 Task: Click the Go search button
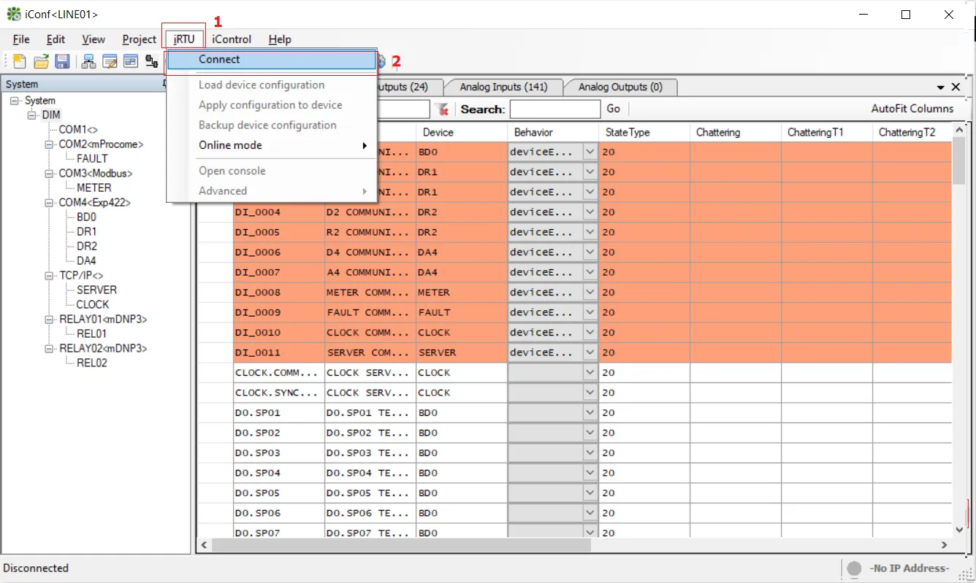click(x=614, y=109)
